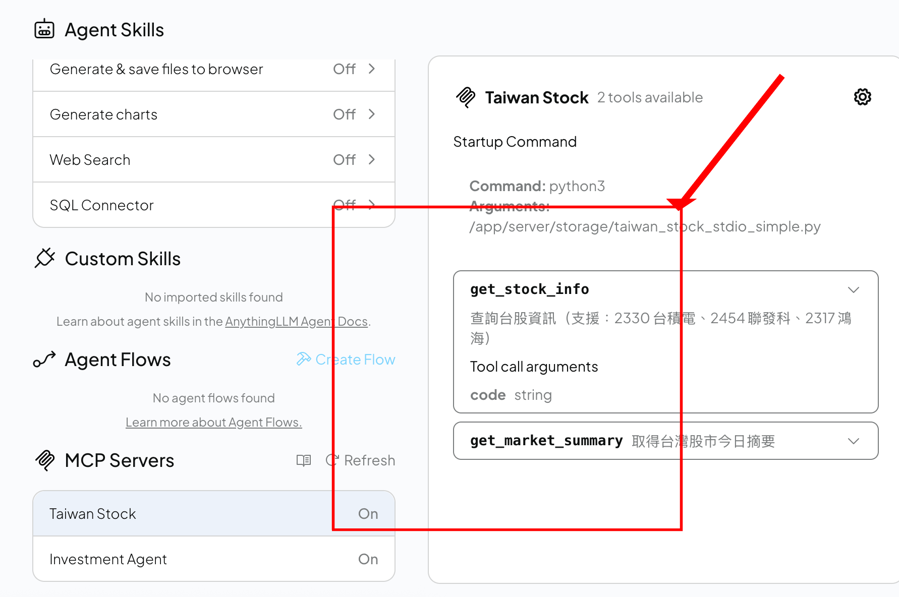Collapse the get_stock_info tool details
This screenshot has height=597, width=899.
pyautogui.click(x=853, y=290)
